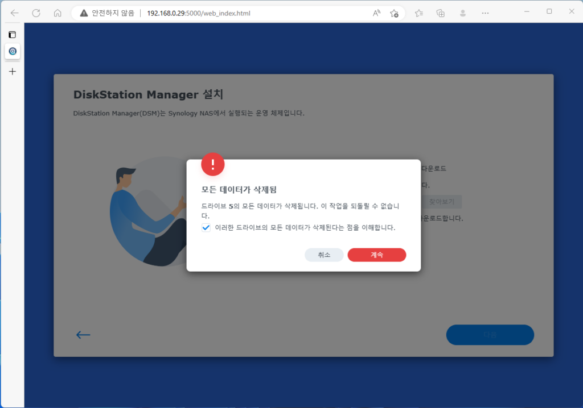Maximize the browser window

[x=549, y=11]
